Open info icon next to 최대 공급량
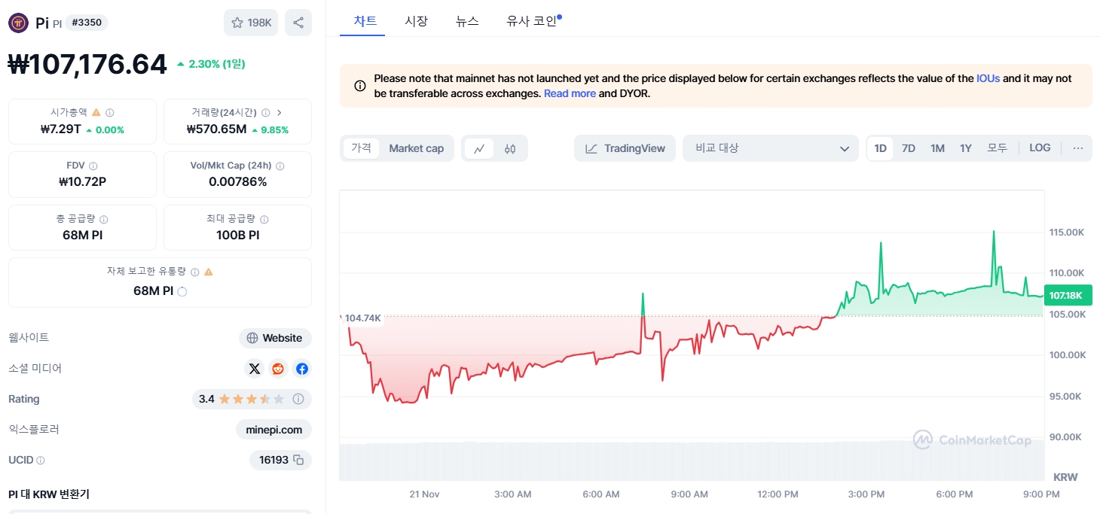This screenshot has width=1100, height=514. click(x=264, y=219)
